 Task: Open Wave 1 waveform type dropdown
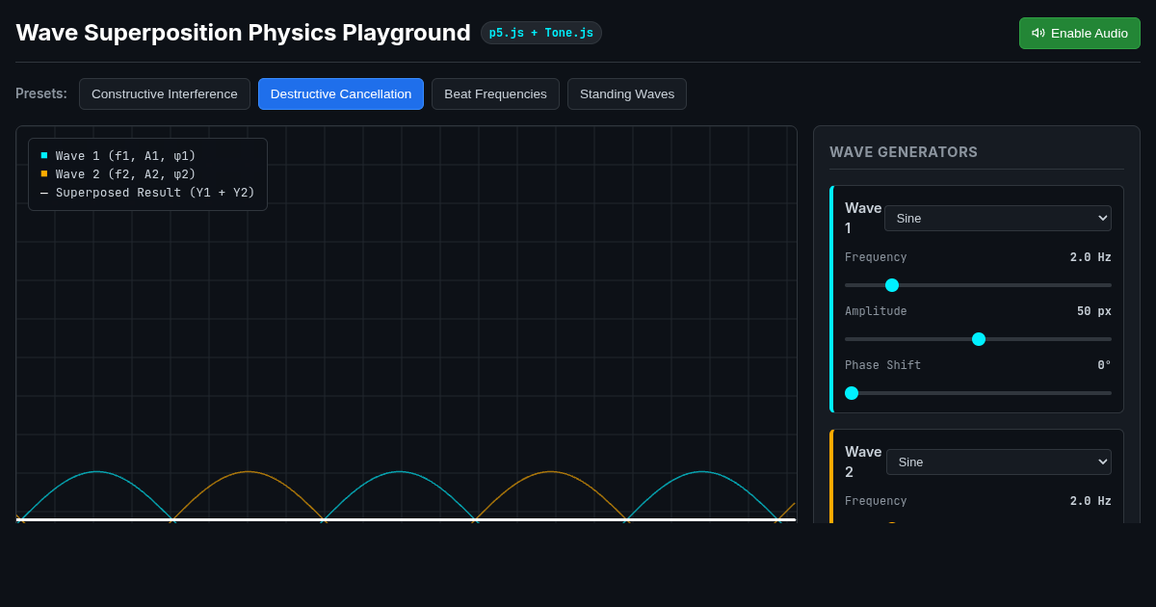point(998,218)
